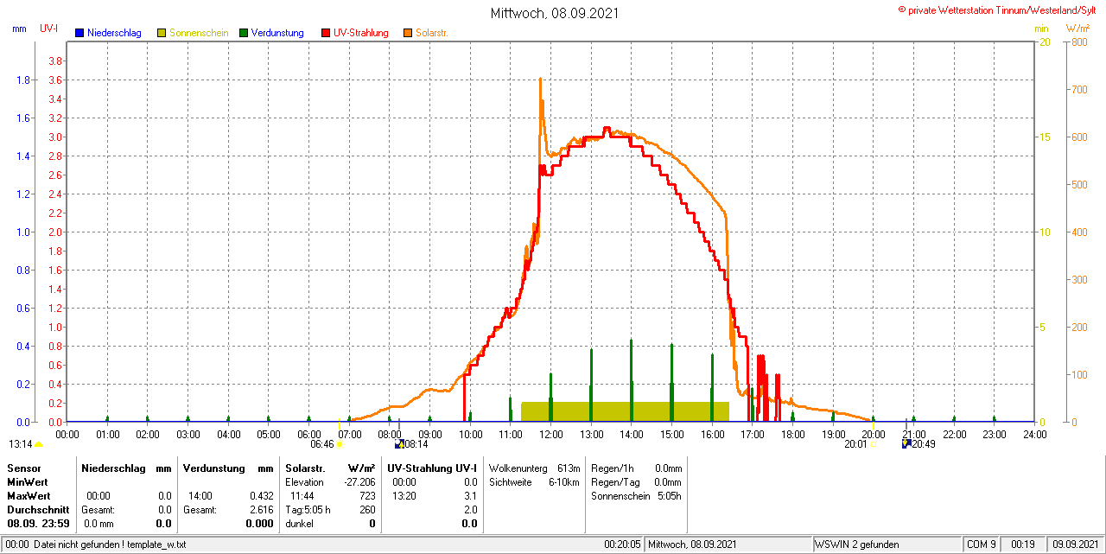The width and height of the screenshot is (1106, 554).
Task: Click the moon icon beside 08:14
Action: coord(399,443)
